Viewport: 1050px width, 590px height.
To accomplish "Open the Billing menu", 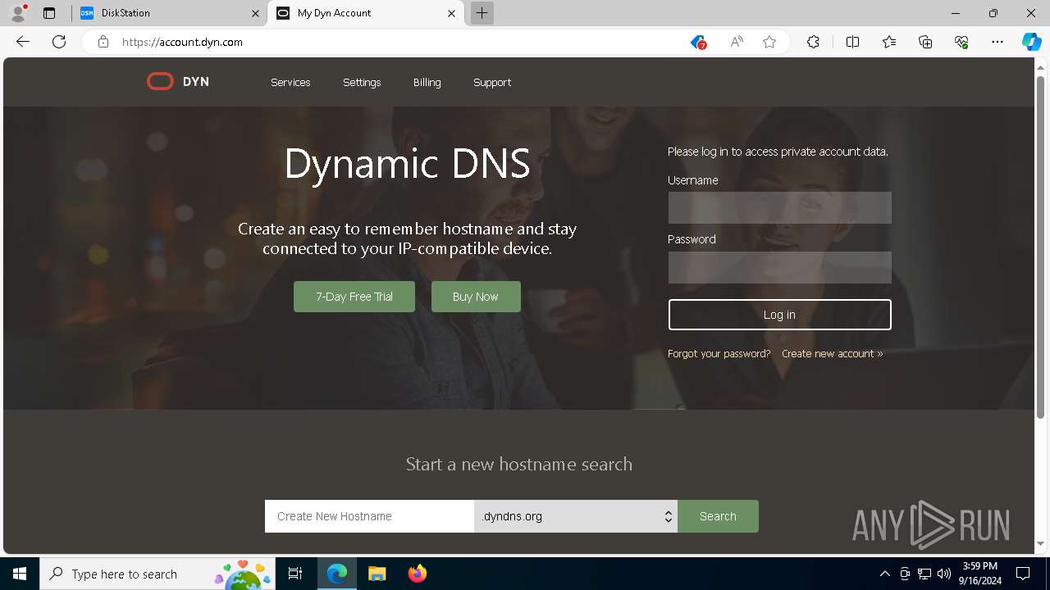I will click(x=427, y=82).
